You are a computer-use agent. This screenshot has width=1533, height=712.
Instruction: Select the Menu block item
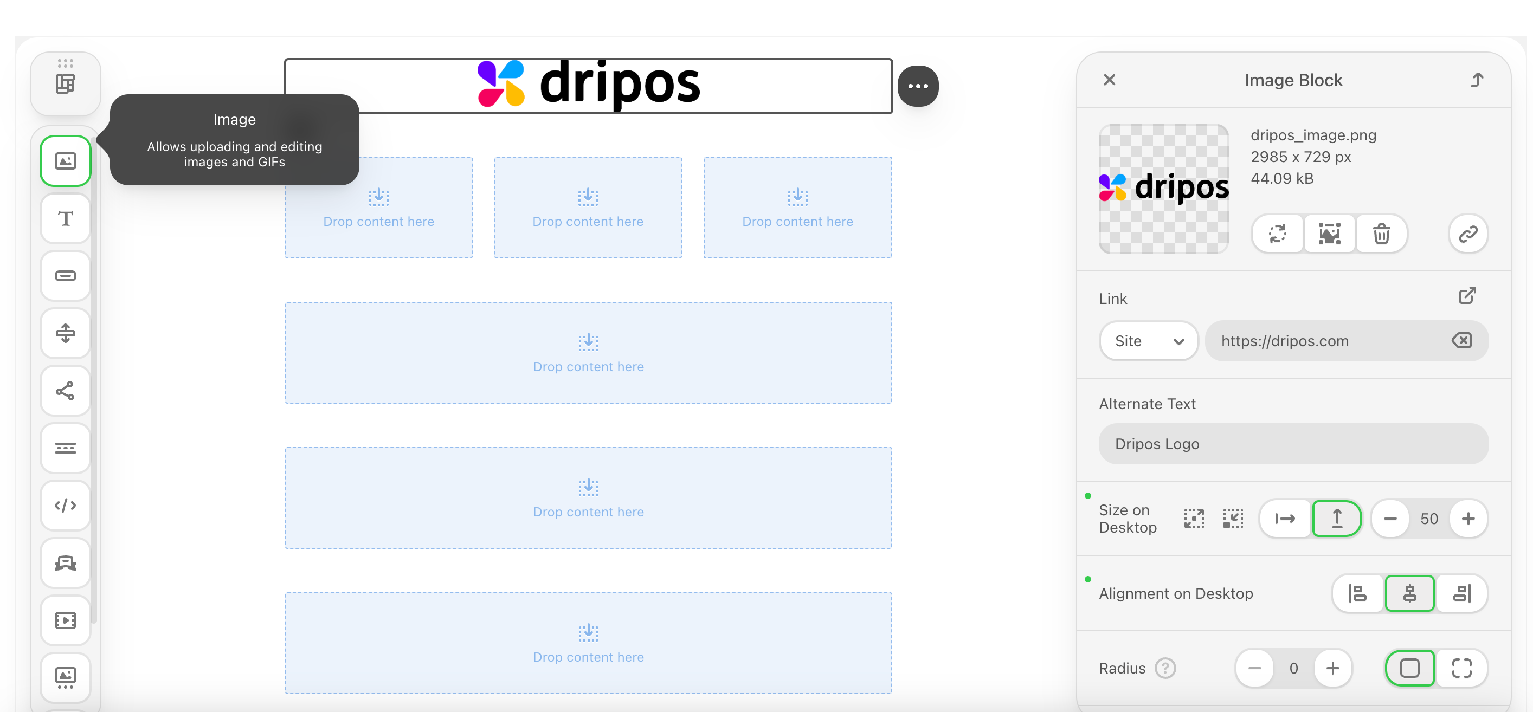point(66,448)
